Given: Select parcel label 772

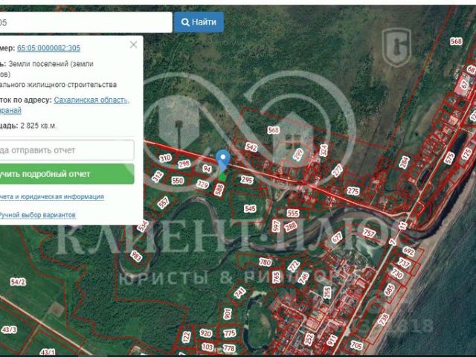Looking at the screenshot, I should pos(294,266).
